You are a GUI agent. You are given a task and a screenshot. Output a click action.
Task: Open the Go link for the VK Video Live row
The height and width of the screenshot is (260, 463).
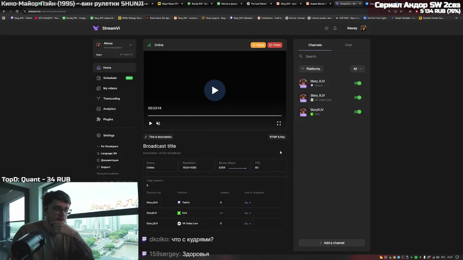click(x=247, y=224)
